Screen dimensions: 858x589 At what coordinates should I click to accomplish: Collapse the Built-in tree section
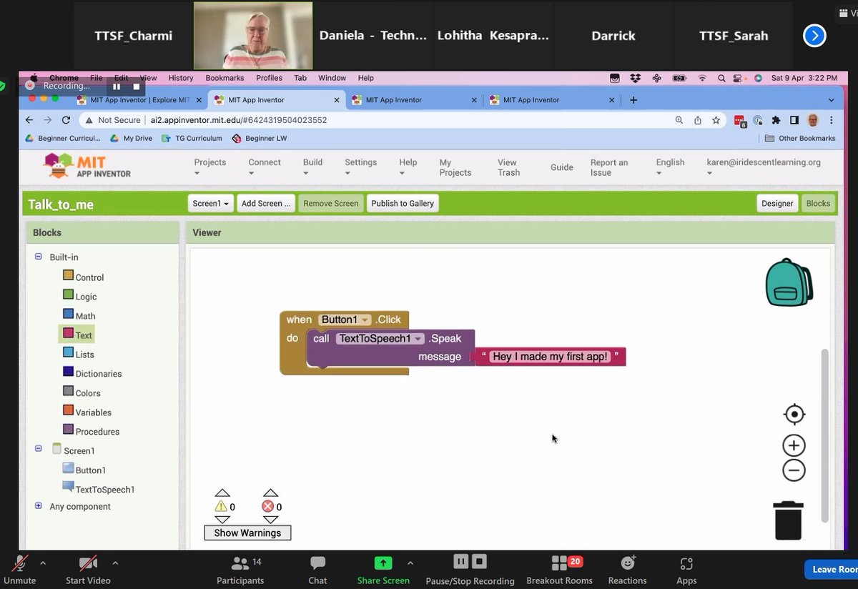[x=39, y=257]
